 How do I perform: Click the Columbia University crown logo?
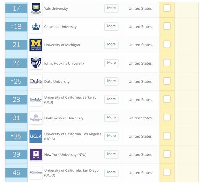tap(36, 27)
